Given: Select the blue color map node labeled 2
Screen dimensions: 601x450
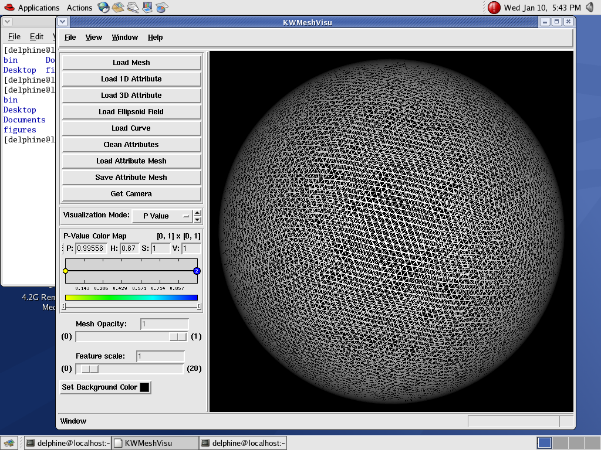Looking at the screenshot, I should pos(197,271).
